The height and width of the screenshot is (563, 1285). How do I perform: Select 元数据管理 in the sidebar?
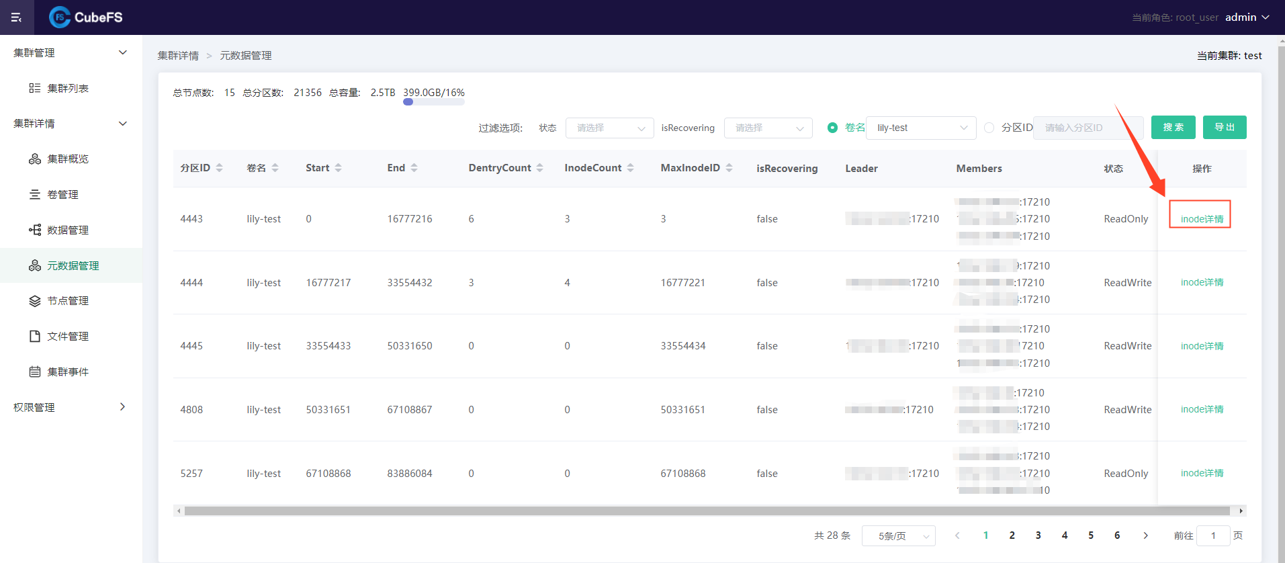click(x=71, y=265)
